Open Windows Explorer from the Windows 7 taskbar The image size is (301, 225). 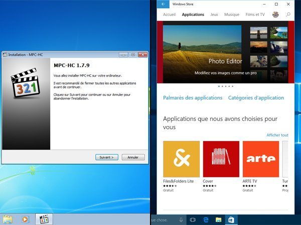coord(8,219)
